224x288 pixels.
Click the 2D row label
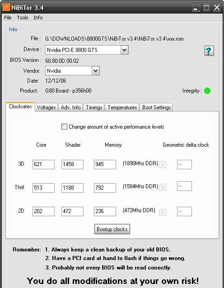[21, 211]
